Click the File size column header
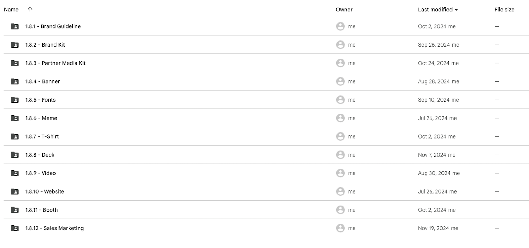This screenshot has height=248, width=529. tap(504, 10)
